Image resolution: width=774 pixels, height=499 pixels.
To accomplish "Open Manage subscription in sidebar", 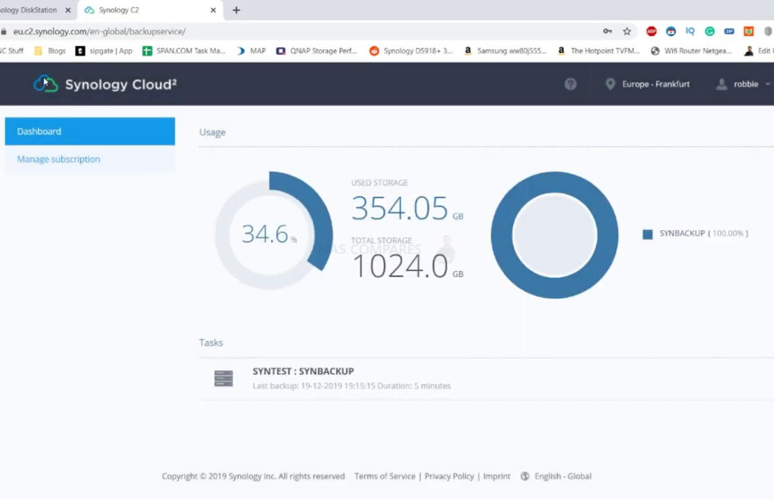I will coord(90,159).
